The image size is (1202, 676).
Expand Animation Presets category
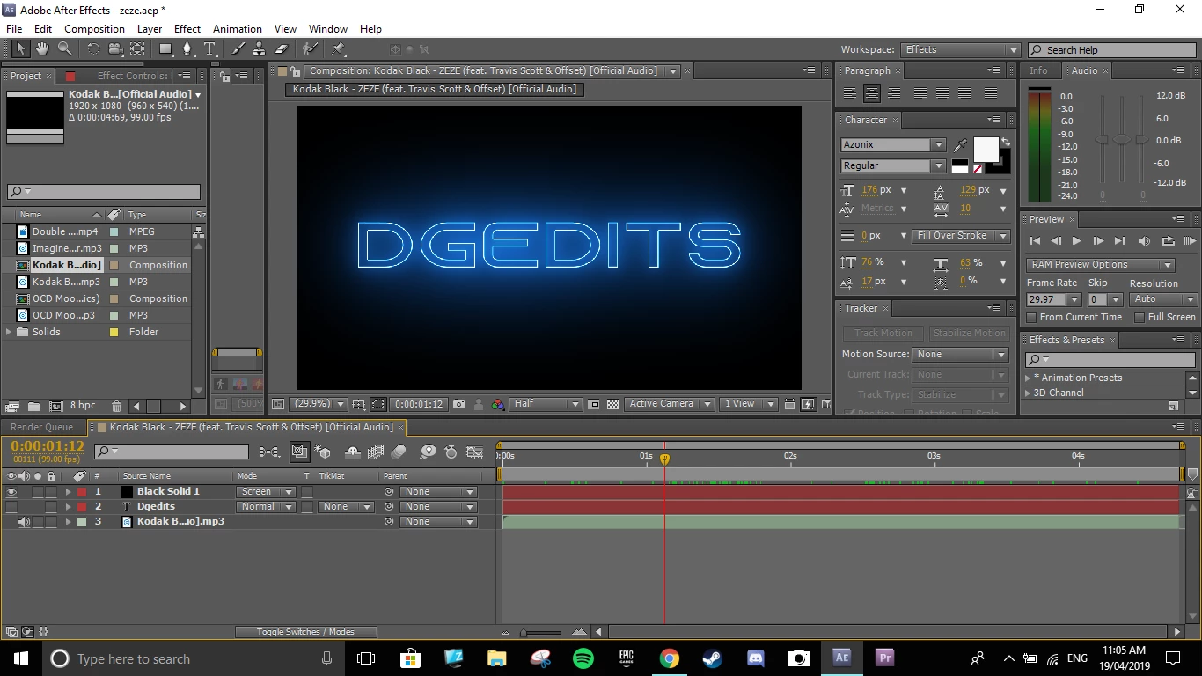pyautogui.click(x=1028, y=378)
